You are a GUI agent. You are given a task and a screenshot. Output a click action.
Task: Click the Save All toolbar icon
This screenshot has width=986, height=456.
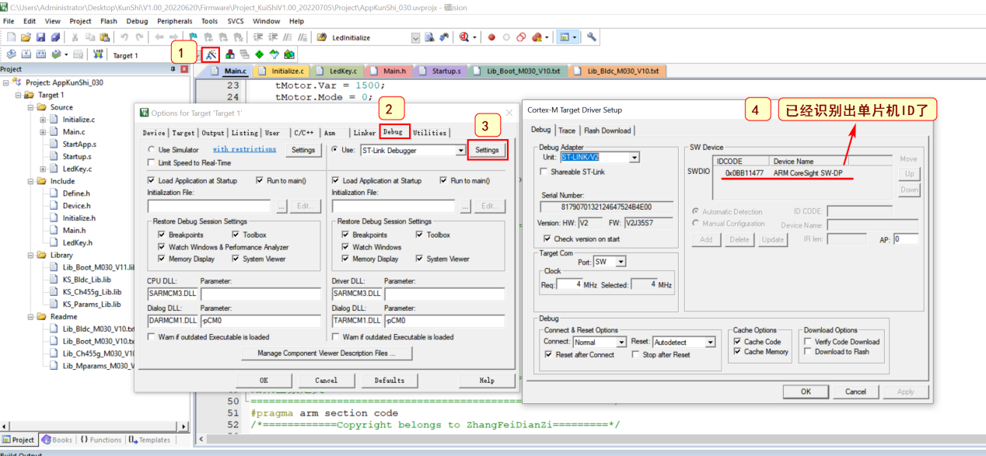coord(55,37)
